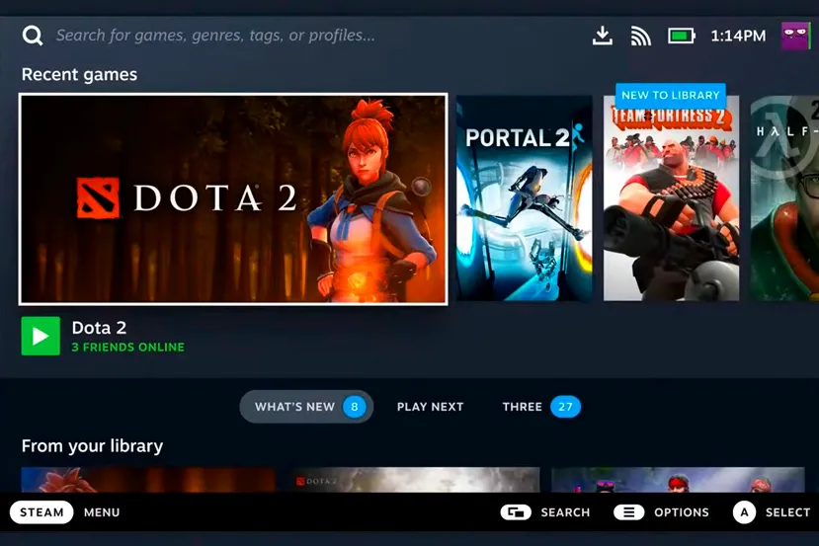Open the Steam menu button
Image resolution: width=819 pixels, height=546 pixels.
41,512
